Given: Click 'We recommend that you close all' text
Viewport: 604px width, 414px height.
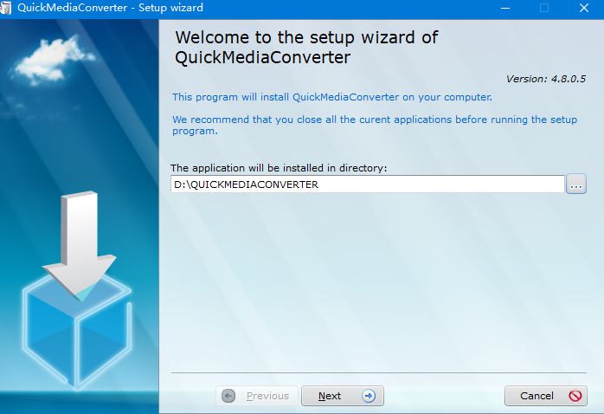Looking at the screenshot, I should click(x=375, y=125).
